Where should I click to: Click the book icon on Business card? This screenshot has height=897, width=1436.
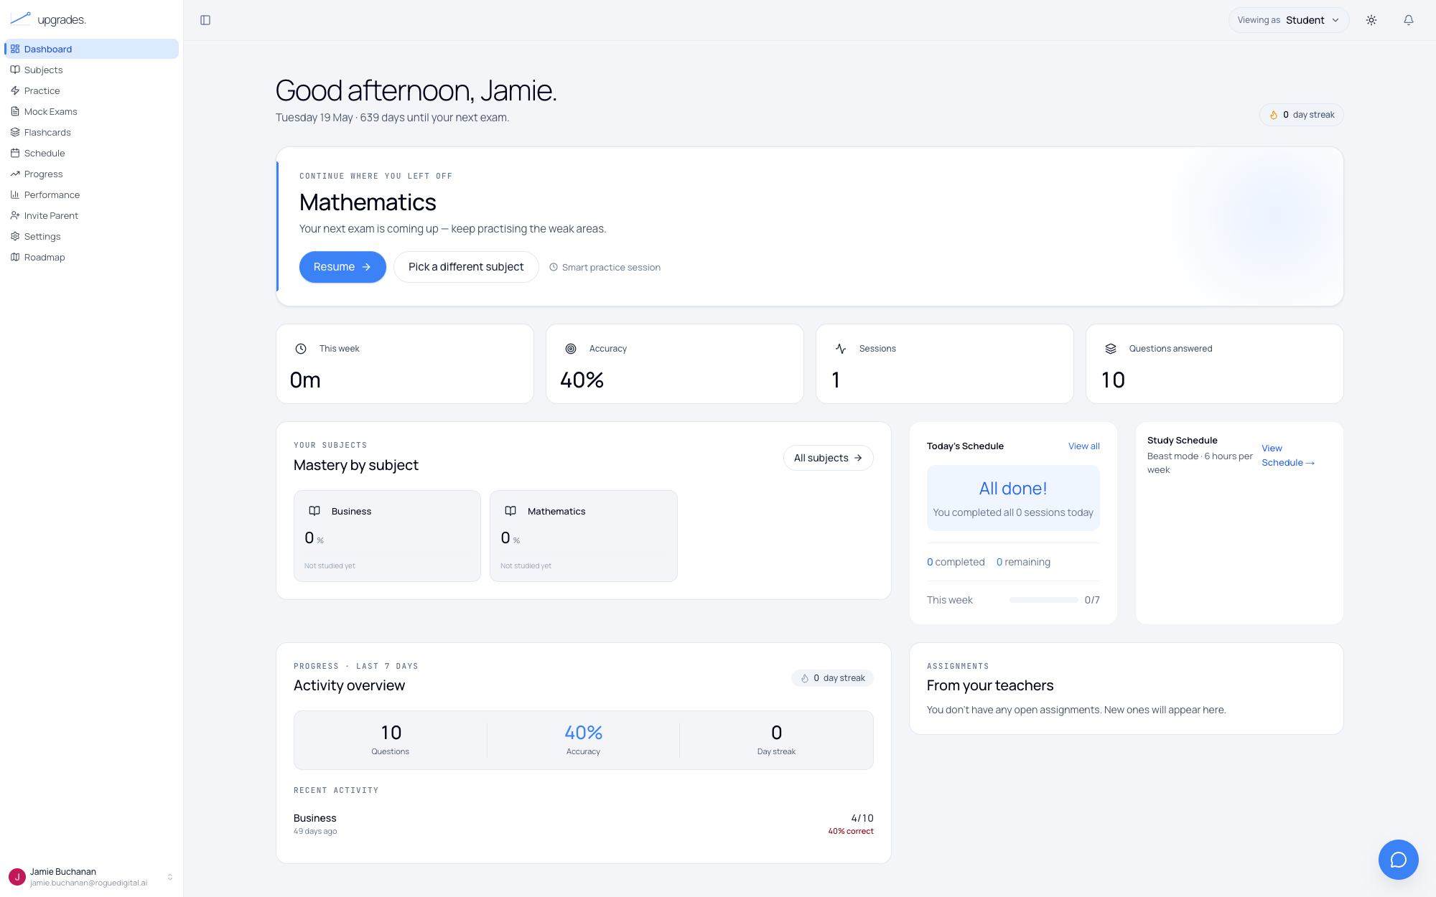click(314, 511)
